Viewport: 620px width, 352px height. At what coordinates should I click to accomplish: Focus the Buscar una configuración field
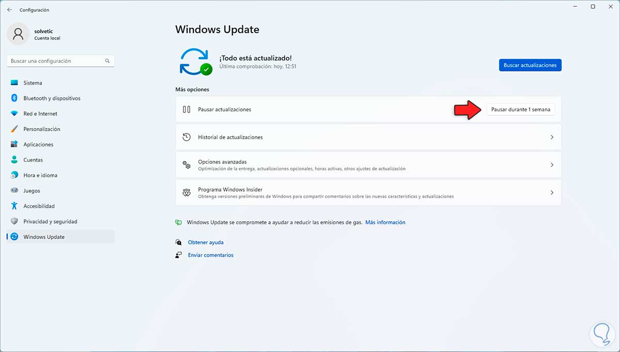pyautogui.click(x=60, y=61)
